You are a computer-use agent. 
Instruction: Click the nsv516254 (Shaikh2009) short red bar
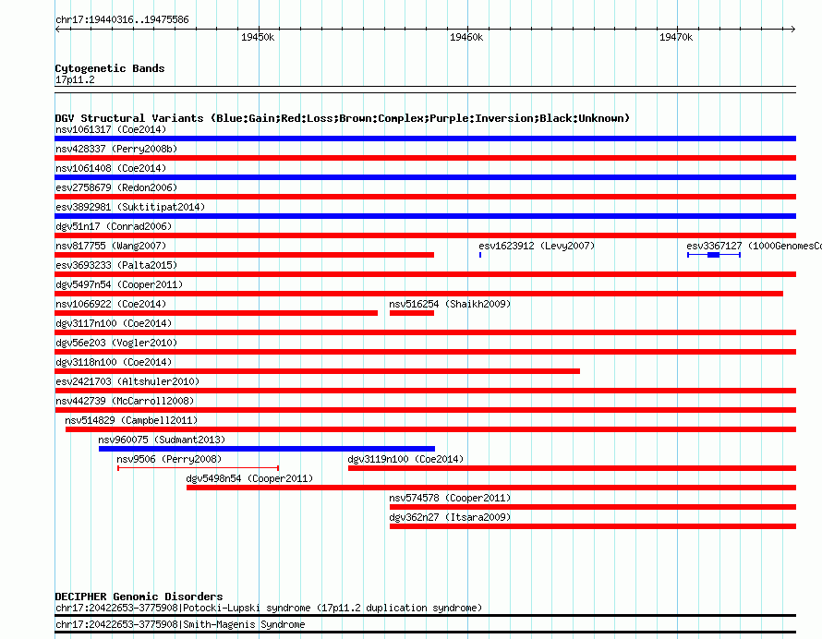[412, 313]
